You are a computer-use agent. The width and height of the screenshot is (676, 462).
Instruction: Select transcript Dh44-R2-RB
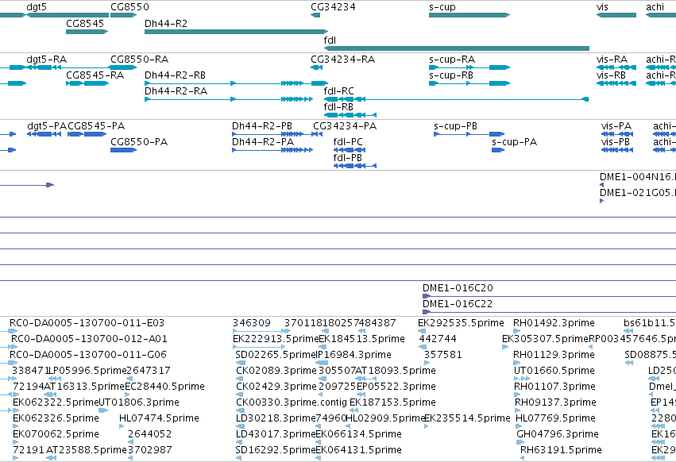(236, 83)
